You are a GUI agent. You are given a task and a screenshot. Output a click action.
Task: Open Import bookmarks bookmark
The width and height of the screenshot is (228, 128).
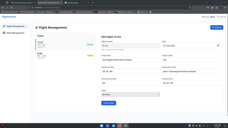tap(10, 12)
